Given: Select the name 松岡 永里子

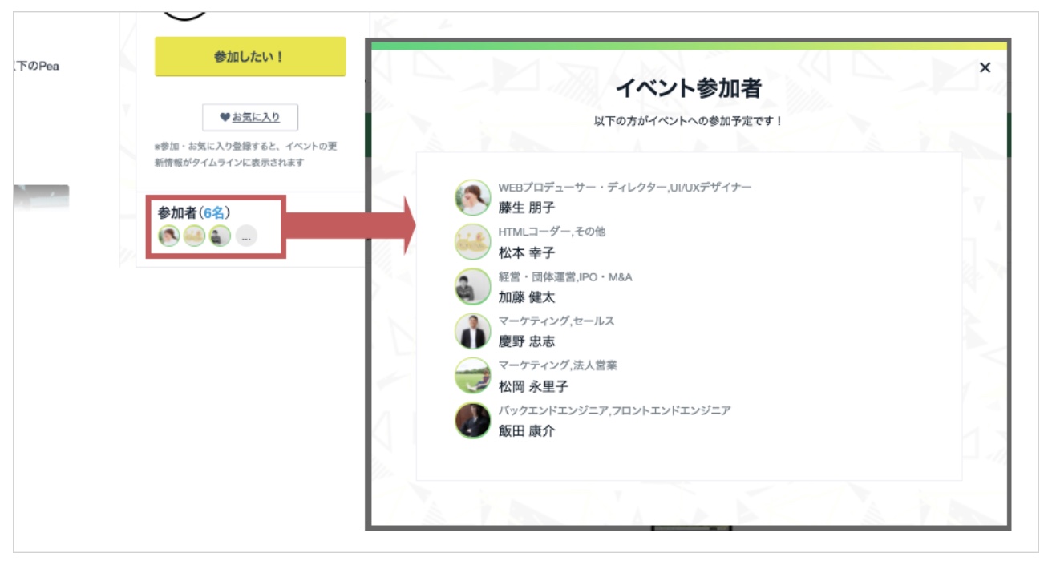Looking at the screenshot, I should [533, 386].
